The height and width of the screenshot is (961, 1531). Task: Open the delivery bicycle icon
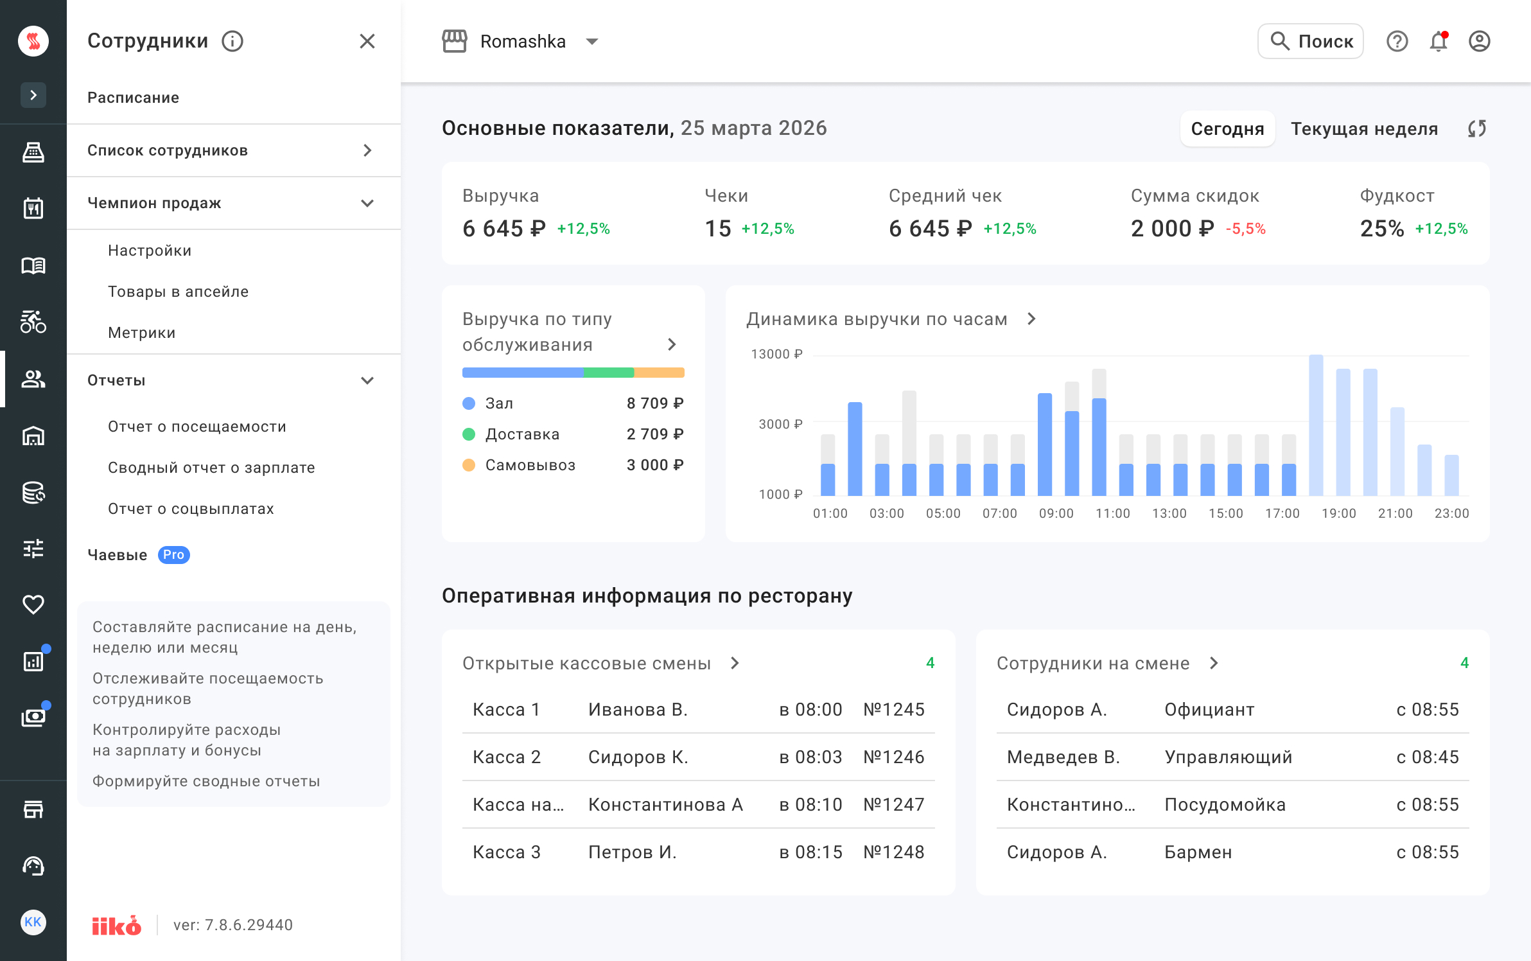(x=33, y=321)
